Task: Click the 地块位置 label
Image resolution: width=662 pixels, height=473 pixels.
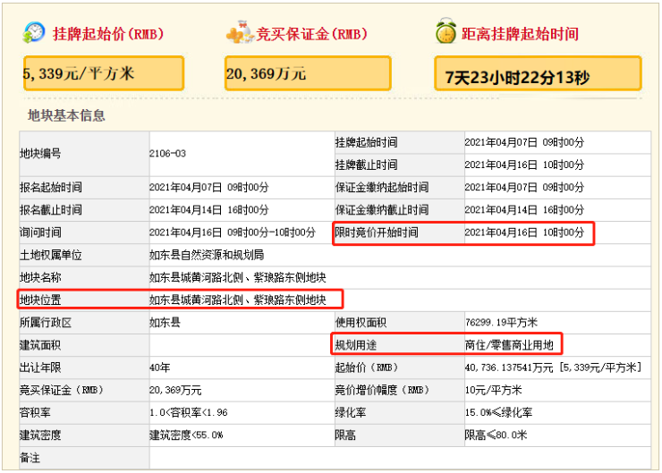Action: pos(40,300)
